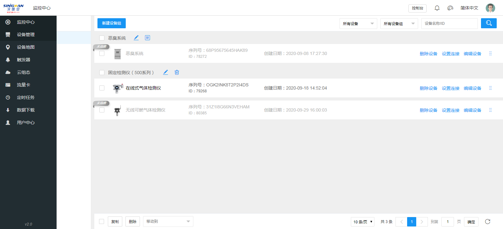Open the theme palette icon
Image resolution: width=503 pixels, height=229 pixels.
pos(450,8)
